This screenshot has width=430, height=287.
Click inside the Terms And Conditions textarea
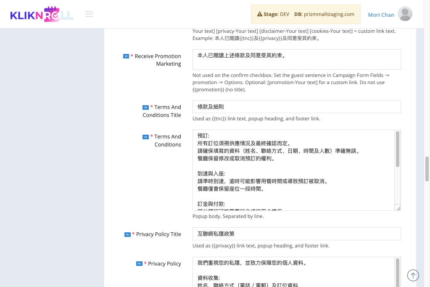click(293, 170)
